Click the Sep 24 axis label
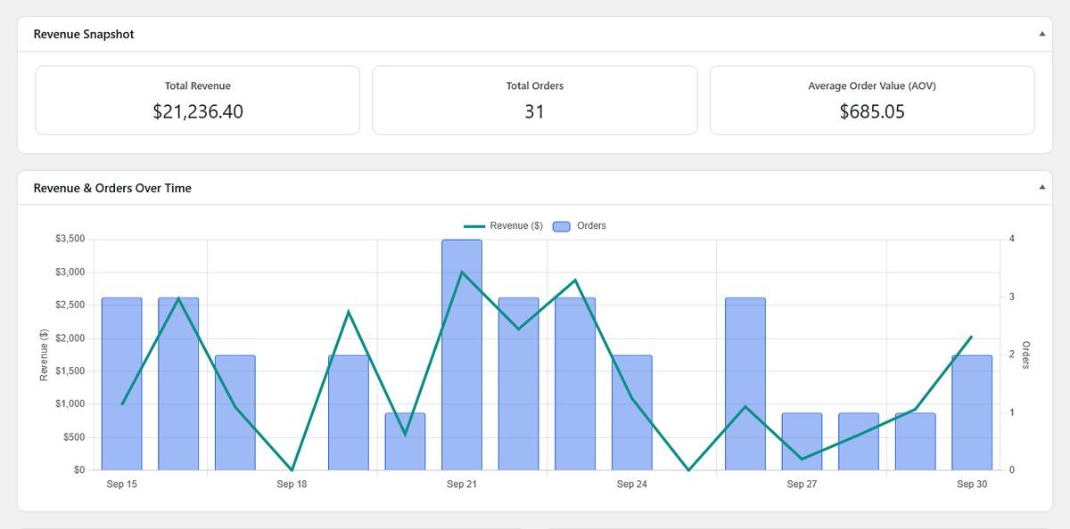 pos(631,484)
